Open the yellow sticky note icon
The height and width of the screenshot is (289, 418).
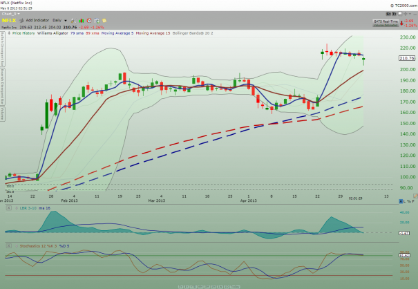pyautogui.click(x=104, y=21)
